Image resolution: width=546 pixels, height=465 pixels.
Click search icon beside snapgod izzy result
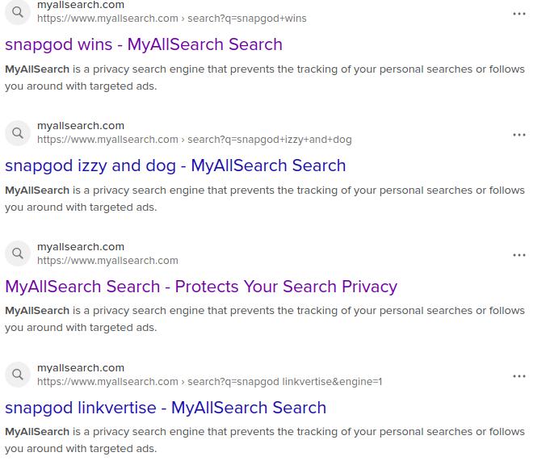17,133
